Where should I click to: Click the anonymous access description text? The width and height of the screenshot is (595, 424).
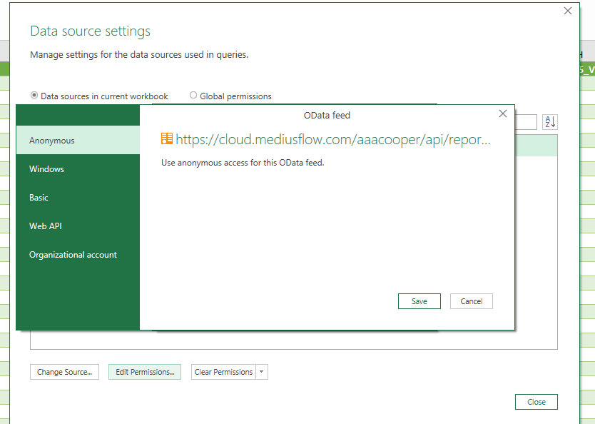click(243, 163)
